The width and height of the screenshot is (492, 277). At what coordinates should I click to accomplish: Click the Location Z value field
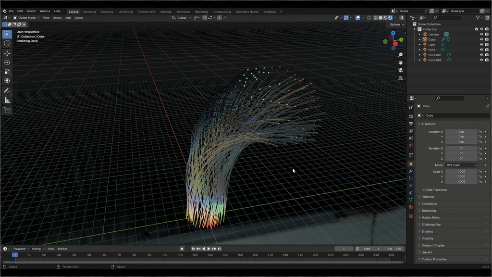coord(461,142)
